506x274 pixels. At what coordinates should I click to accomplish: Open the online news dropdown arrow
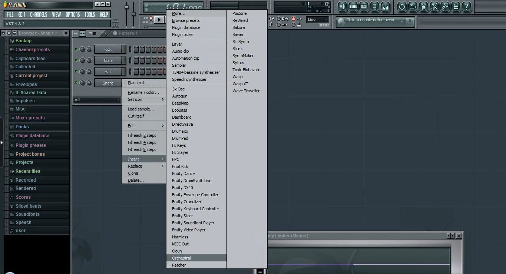coord(401,22)
